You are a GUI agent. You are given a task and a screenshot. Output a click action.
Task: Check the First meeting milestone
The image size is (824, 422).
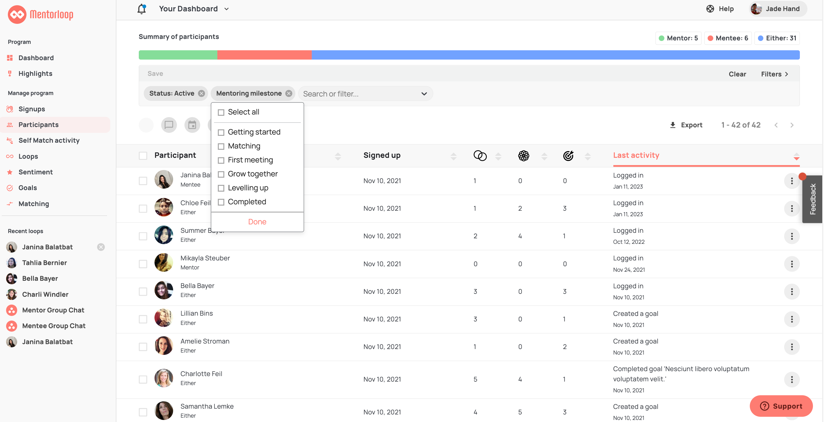pyautogui.click(x=221, y=160)
